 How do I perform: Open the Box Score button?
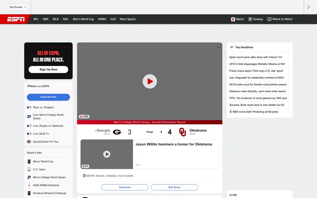coord(174,187)
